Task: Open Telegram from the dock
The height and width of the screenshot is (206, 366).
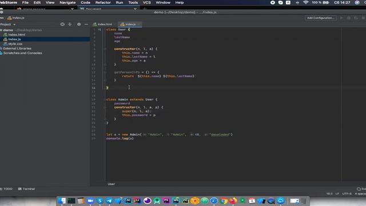Action: pos(109,201)
